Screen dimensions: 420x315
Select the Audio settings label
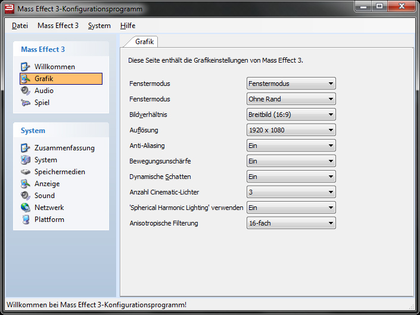coord(44,91)
